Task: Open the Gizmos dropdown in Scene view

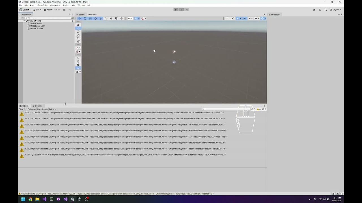Action: (264, 18)
